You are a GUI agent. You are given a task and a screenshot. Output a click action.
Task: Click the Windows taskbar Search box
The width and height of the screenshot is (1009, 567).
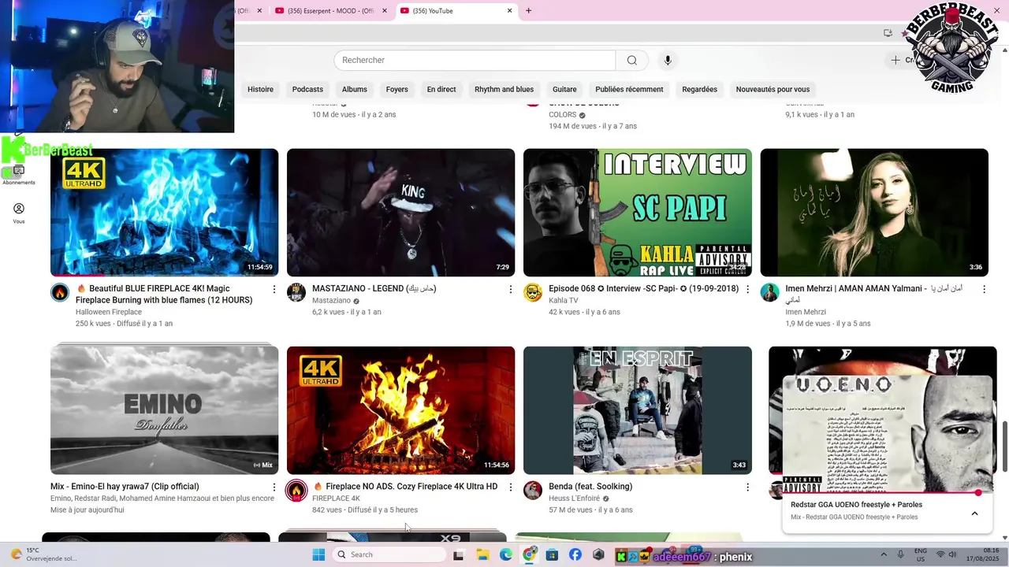(389, 554)
